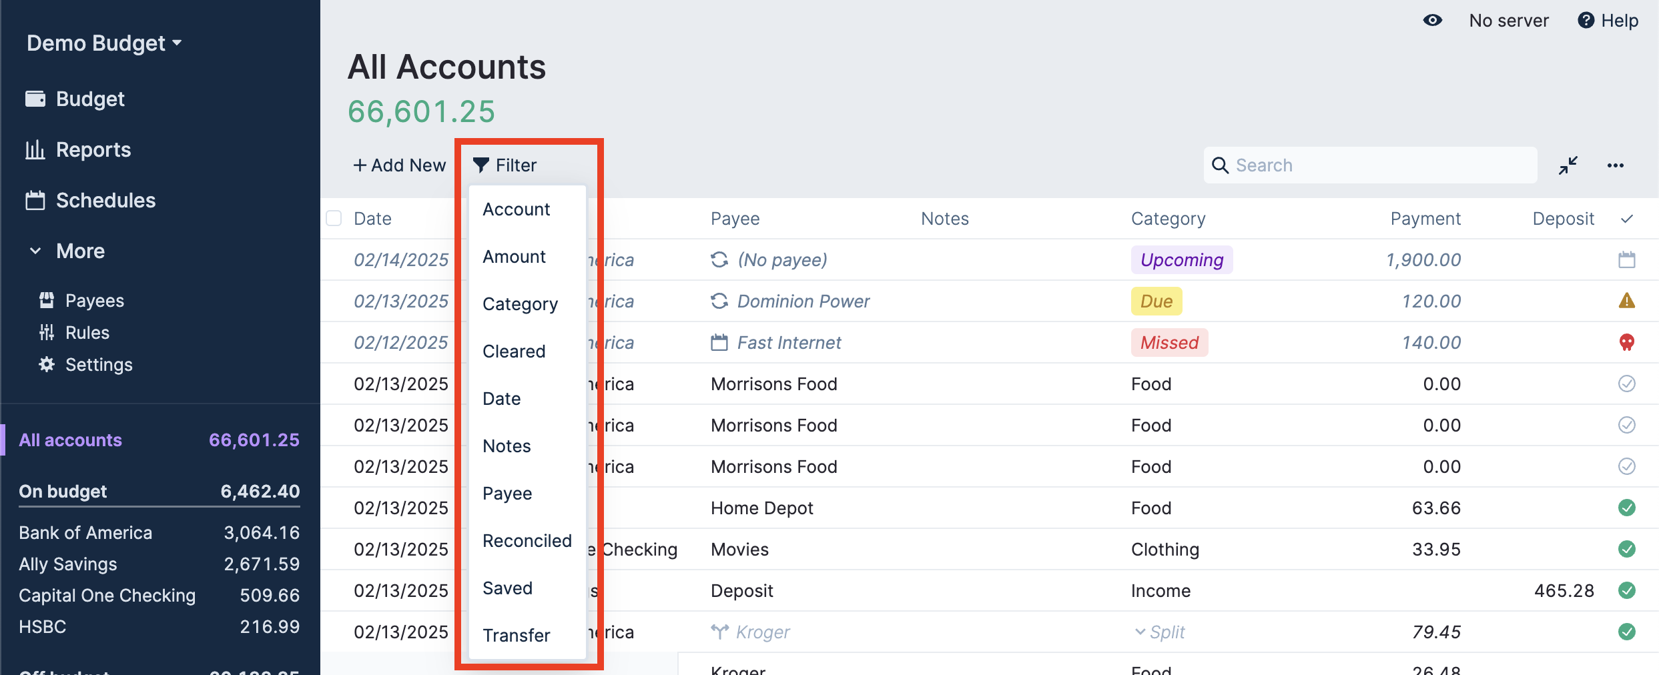Open the Demo Budget dropdown menu
The image size is (1659, 675).
(x=104, y=43)
